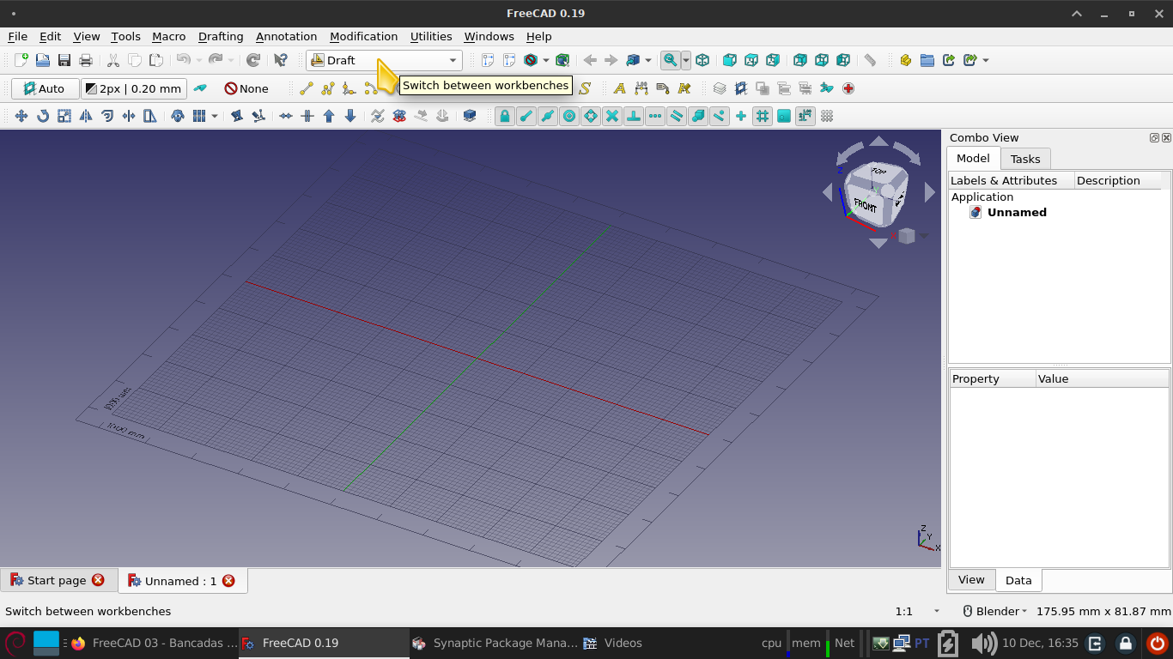Open the Blender navigation style dropdown

[994, 611]
